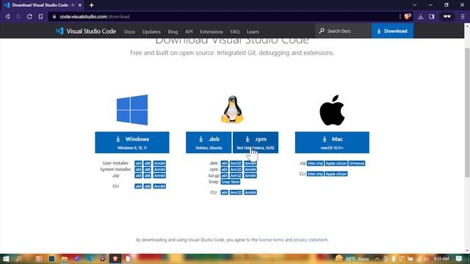Image resolution: width=470 pixels, height=264 pixels.
Task: Close the Download Visual Studio Code tab
Action: [80, 5]
